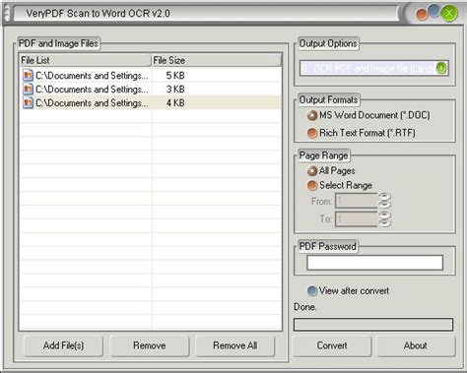Click the Done. status text
The height and width of the screenshot is (373, 467).
(x=305, y=307)
